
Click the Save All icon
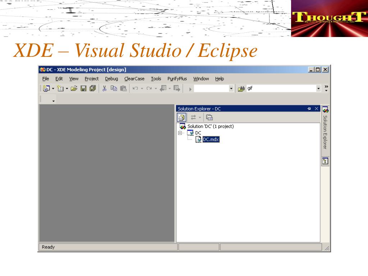coord(93,88)
